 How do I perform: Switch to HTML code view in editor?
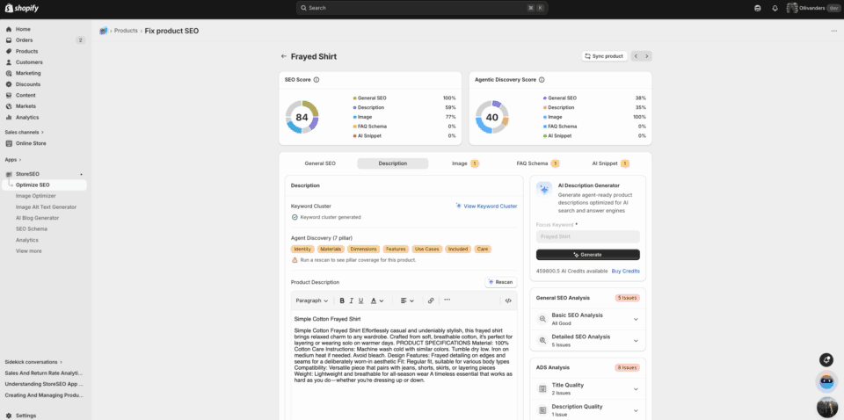pyautogui.click(x=508, y=301)
